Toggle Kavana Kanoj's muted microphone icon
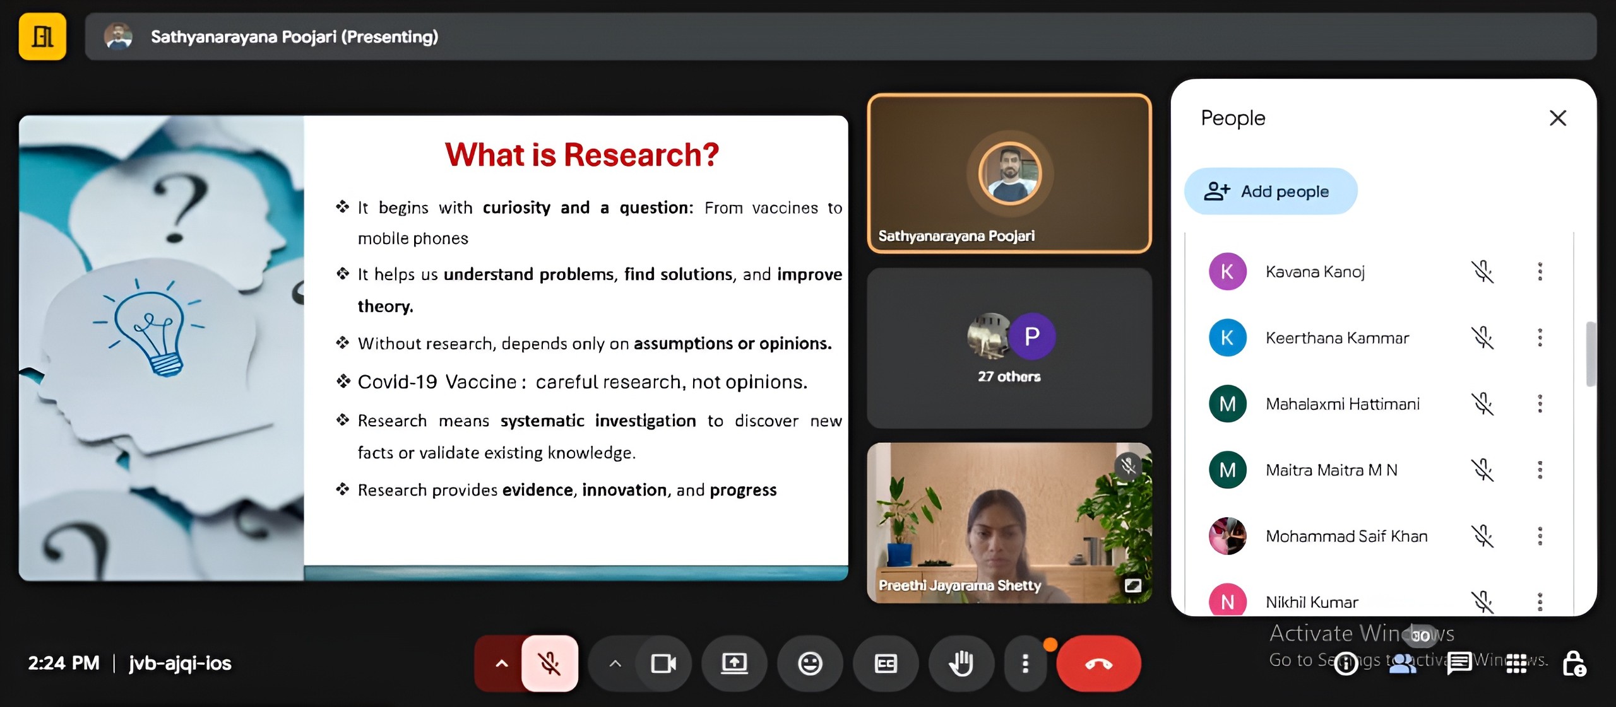Screen dimensions: 1616x707 point(1482,272)
